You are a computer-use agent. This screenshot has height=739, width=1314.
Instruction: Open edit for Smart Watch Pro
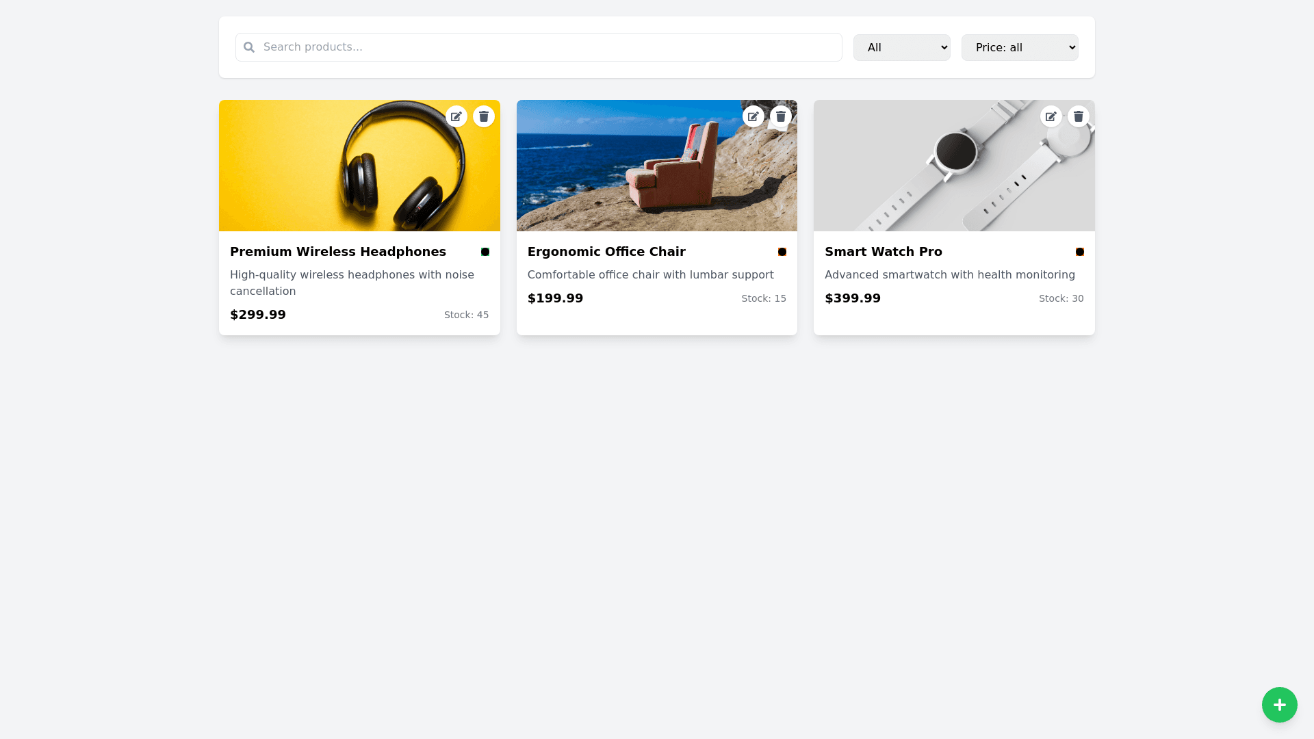(1051, 116)
